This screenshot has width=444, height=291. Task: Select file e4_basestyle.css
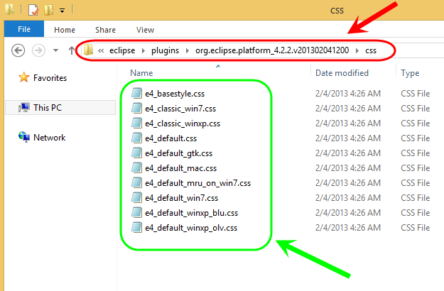(x=175, y=94)
